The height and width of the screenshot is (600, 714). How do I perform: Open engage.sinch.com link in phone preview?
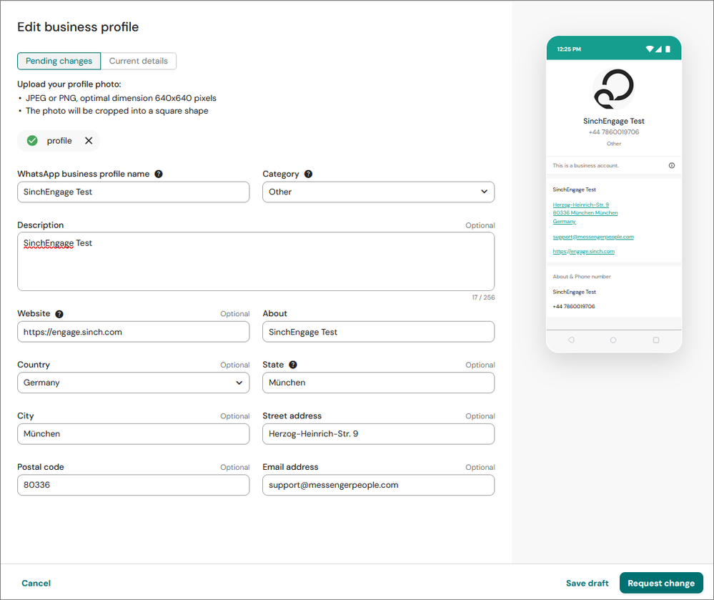tap(583, 252)
